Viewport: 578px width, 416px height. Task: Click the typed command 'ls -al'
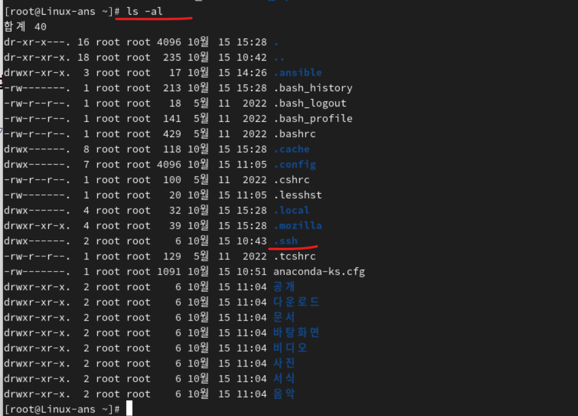144,12
